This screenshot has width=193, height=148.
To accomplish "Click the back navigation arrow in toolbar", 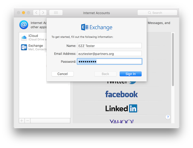I will point(36,13).
